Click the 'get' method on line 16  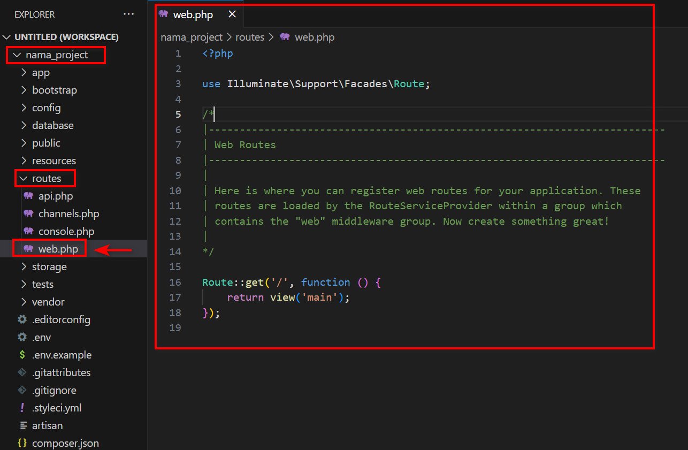point(255,283)
